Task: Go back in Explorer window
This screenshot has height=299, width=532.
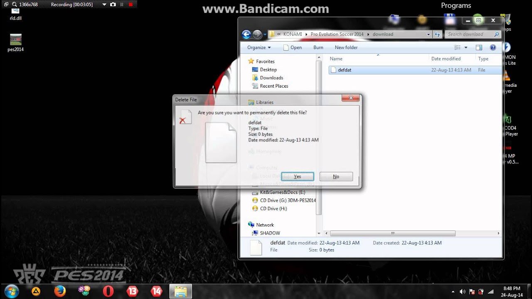Action: (x=246, y=34)
